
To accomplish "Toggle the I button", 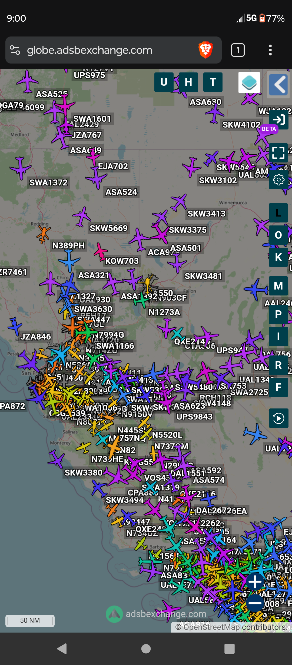I will point(278,337).
